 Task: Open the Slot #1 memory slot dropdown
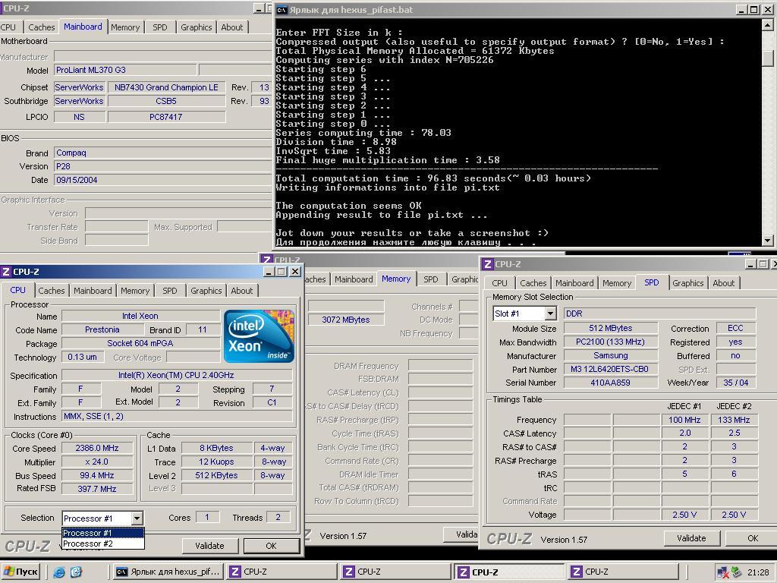click(550, 314)
